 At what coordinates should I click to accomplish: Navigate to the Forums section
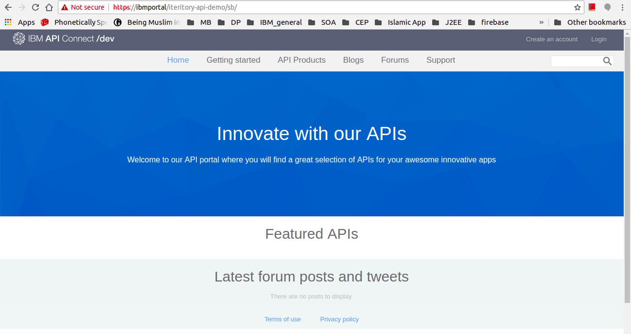395,60
